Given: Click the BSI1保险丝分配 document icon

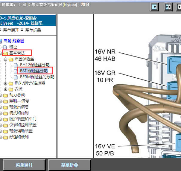Looking at the screenshot, I should 16,71.
